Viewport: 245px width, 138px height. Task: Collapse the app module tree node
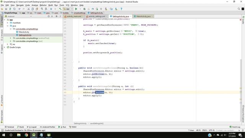point(5,20)
